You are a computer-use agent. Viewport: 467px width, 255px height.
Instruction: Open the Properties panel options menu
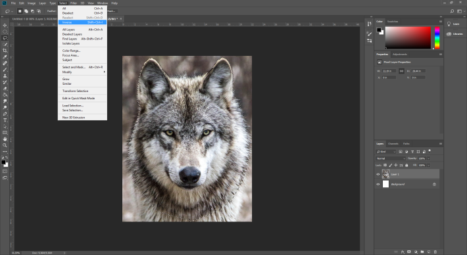click(x=441, y=54)
